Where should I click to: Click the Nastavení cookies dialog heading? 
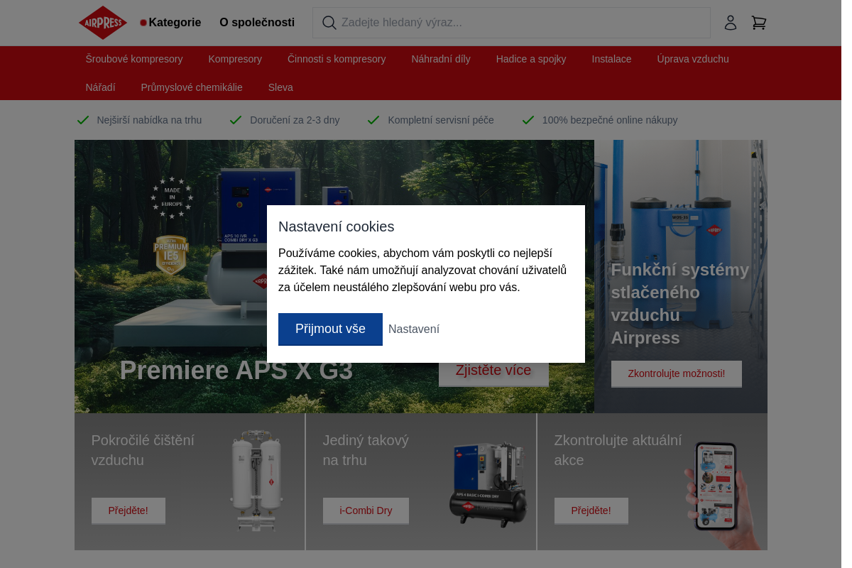click(336, 226)
